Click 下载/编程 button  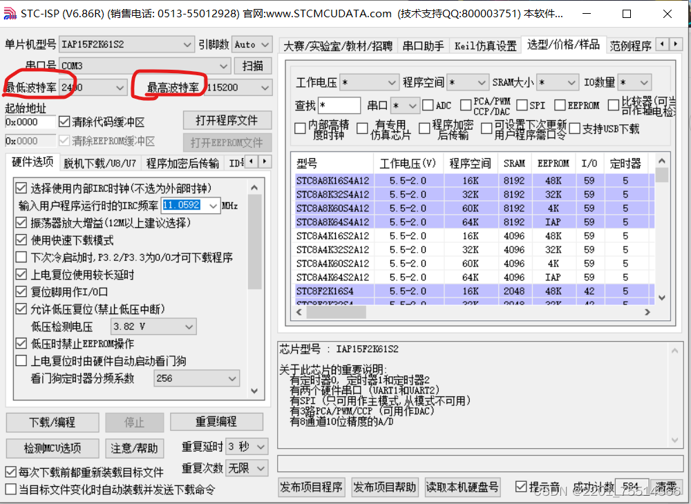(52, 422)
